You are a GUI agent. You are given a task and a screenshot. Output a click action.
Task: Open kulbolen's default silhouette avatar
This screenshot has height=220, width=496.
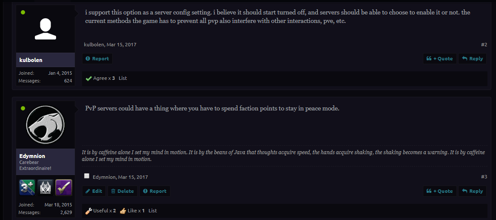[45, 28]
